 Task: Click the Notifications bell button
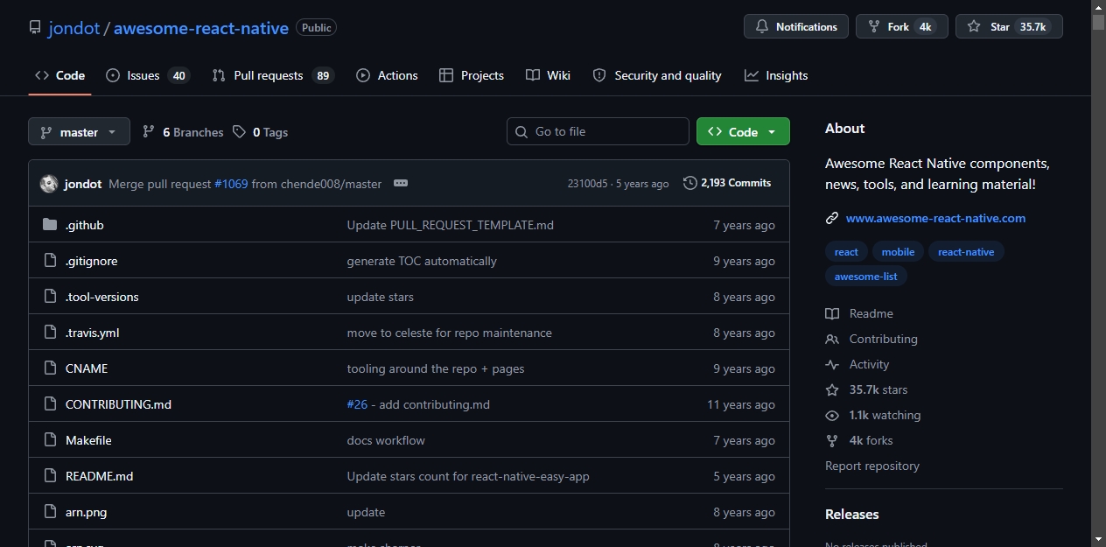click(x=796, y=26)
